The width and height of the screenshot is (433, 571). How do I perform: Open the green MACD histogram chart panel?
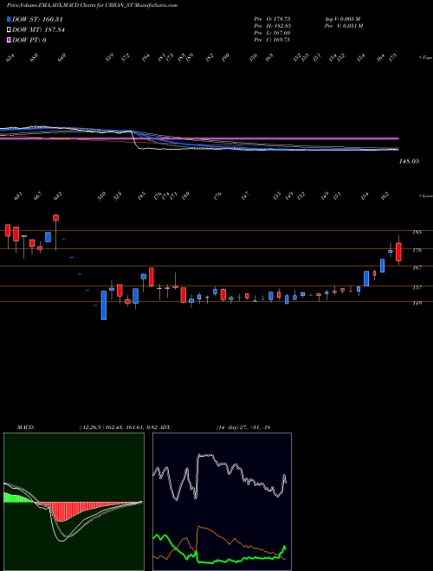tap(74, 502)
